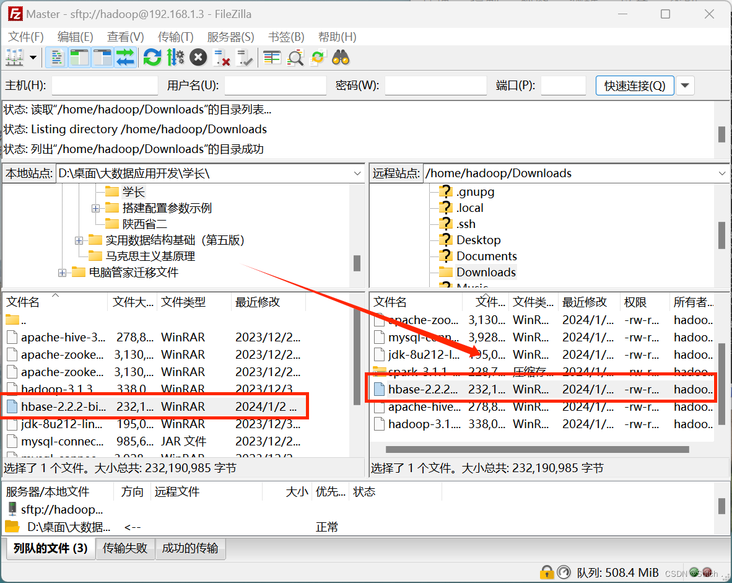
Task: Toggle the local directory tree view
Action: pyautogui.click(x=79, y=57)
